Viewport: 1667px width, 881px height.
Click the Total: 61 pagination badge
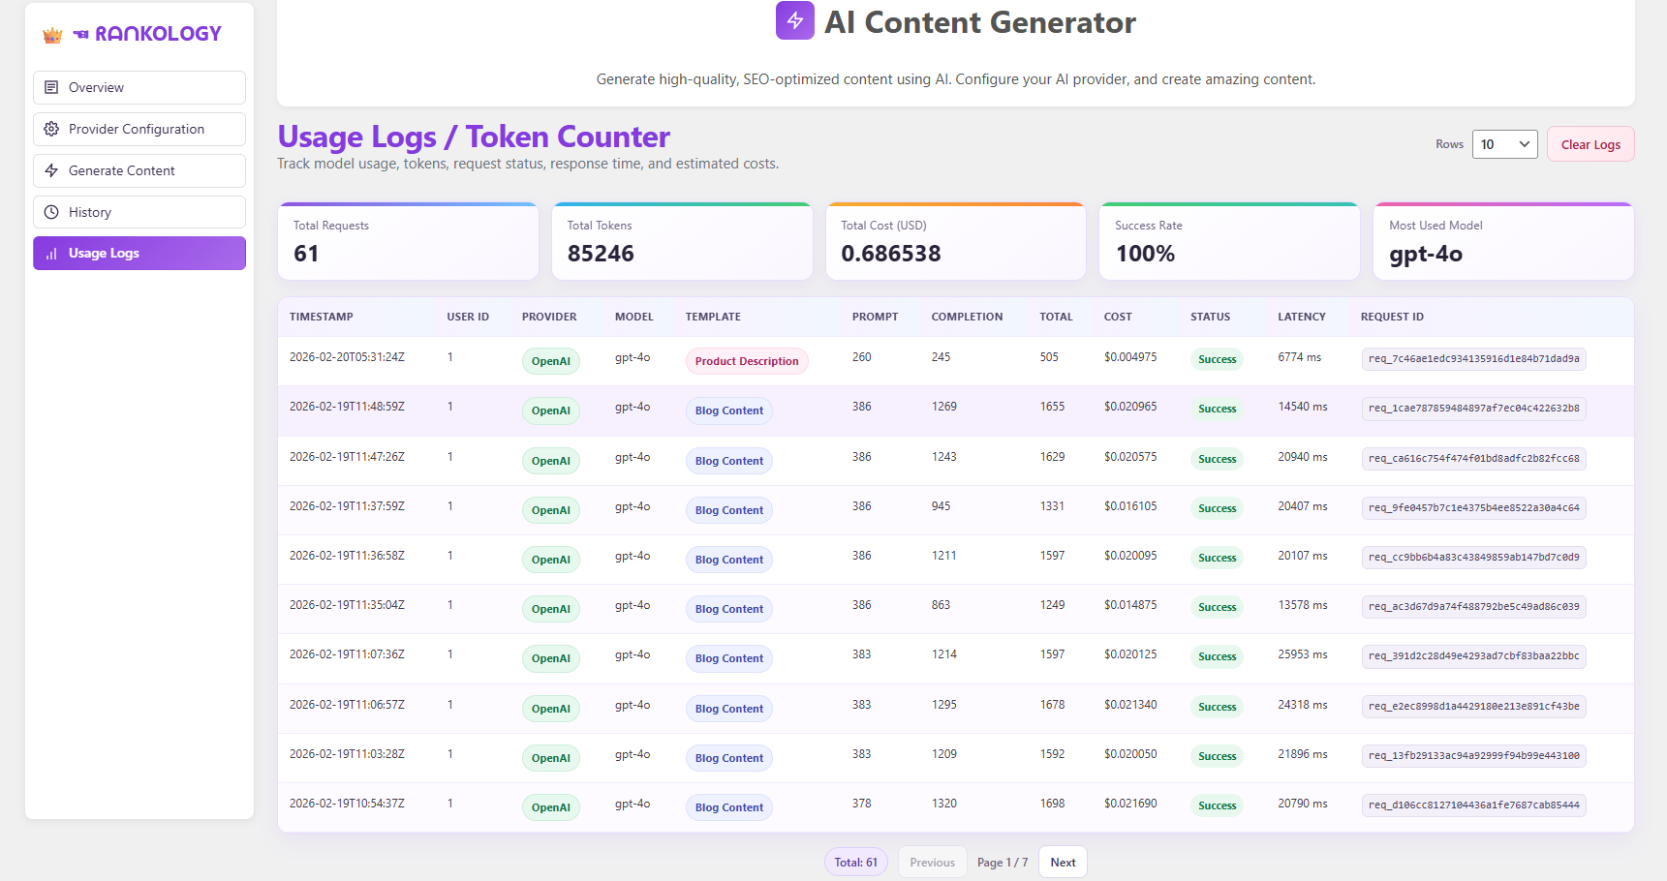856,862
